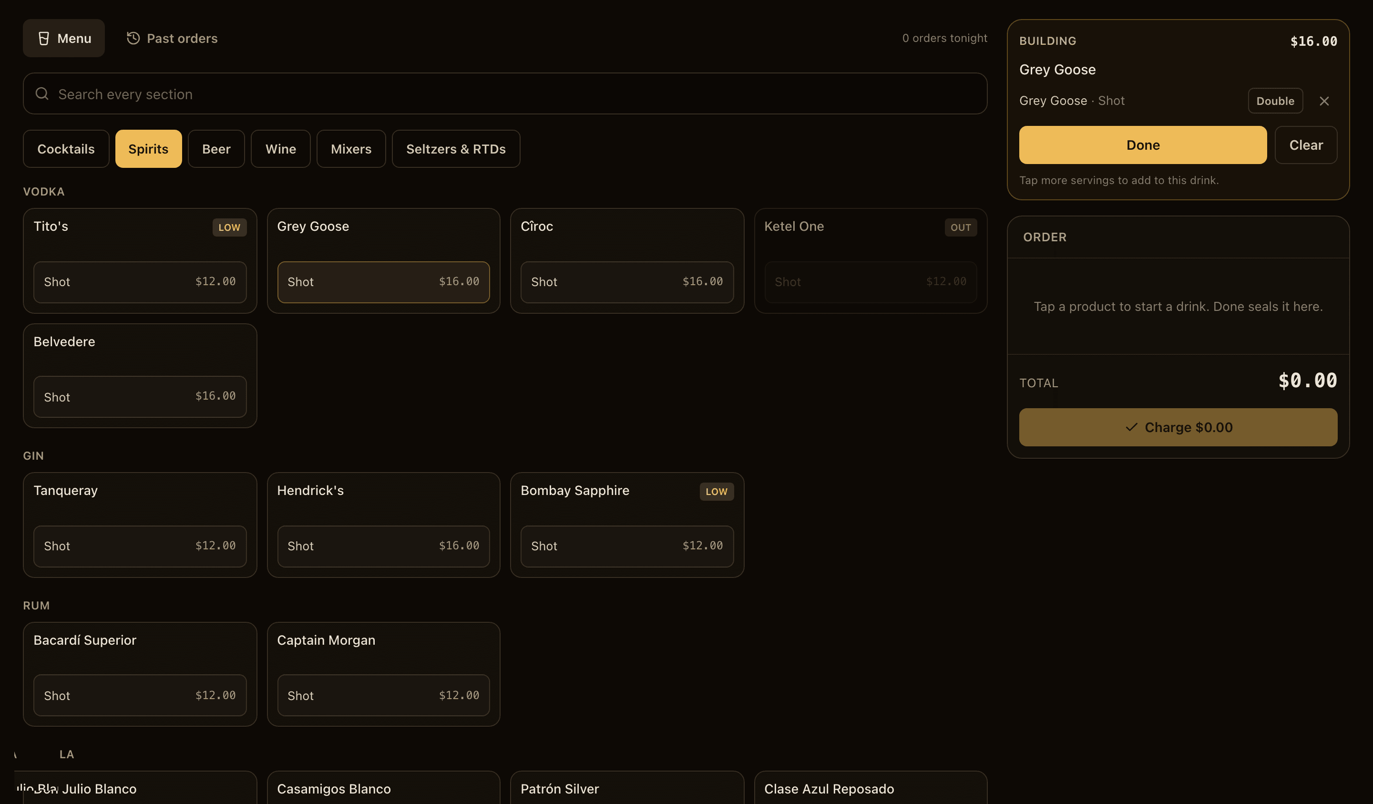The width and height of the screenshot is (1373, 804).
Task: Click the 'Tap a product to start' placeholder
Action: [x=1178, y=306]
